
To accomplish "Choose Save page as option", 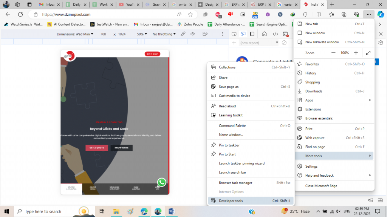I will pos(251,87).
